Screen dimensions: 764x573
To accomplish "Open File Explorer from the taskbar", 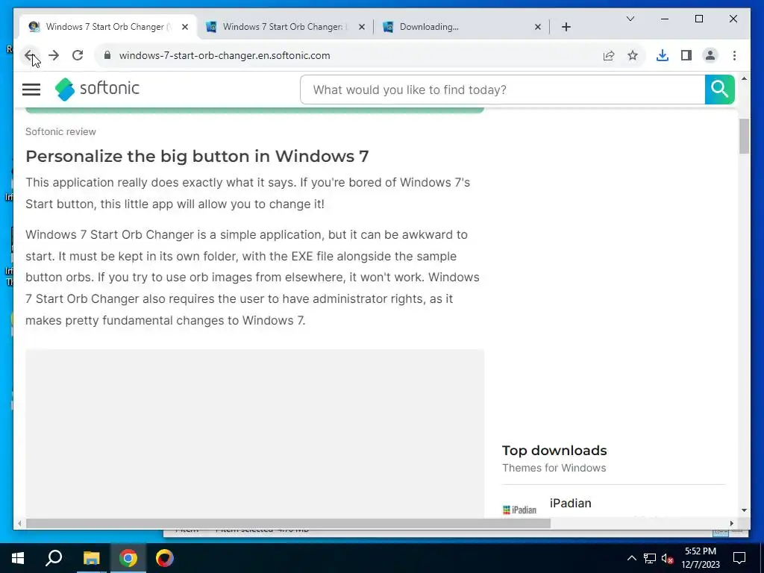I will (91, 558).
